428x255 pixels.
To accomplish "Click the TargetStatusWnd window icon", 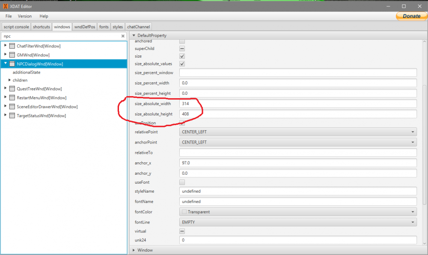I will pos(12,116).
